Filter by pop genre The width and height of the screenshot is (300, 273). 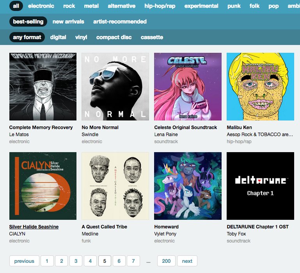(273, 6)
